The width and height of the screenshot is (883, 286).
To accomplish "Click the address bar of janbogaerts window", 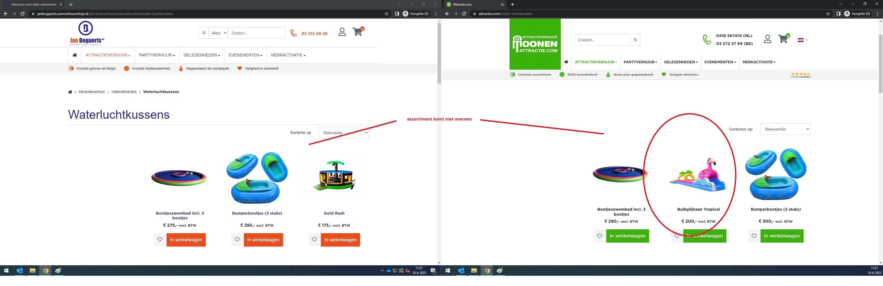I will [206, 14].
